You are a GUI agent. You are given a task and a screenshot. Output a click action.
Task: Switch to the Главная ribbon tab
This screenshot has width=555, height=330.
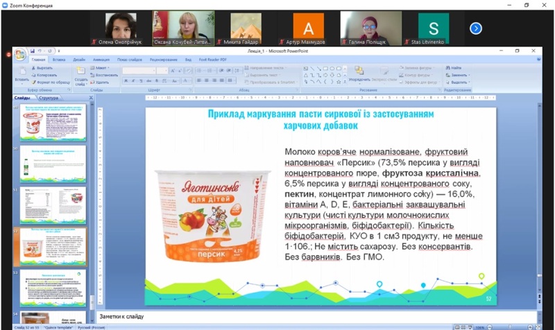point(38,60)
